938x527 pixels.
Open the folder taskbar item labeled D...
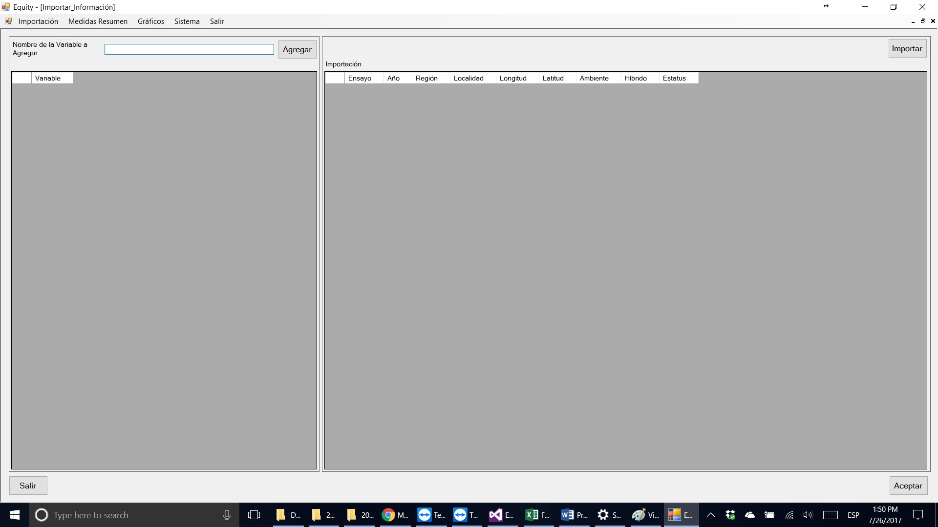pyautogui.click(x=288, y=515)
